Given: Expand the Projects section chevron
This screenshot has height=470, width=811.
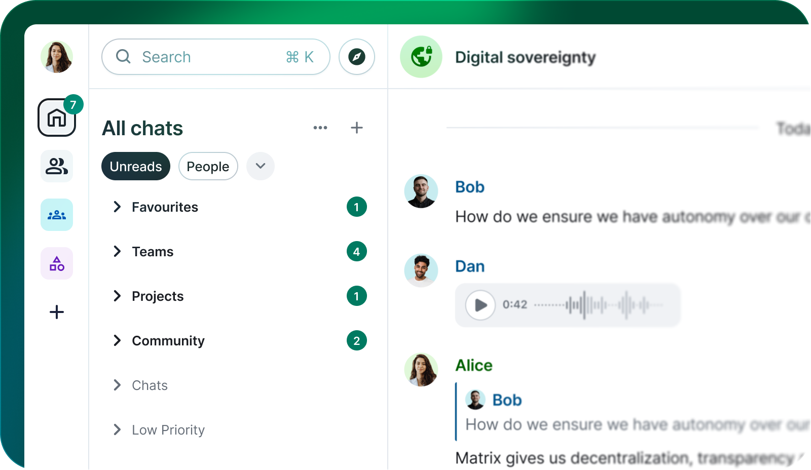Looking at the screenshot, I should (x=118, y=296).
